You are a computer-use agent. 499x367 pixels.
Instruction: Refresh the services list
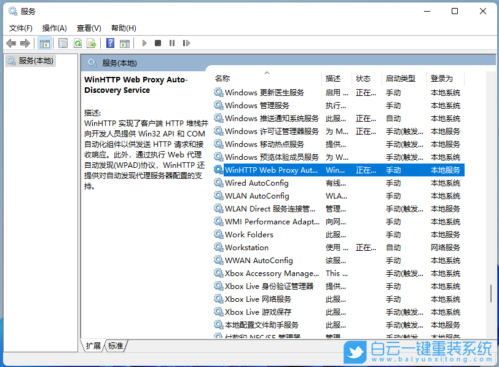coord(77,43)
